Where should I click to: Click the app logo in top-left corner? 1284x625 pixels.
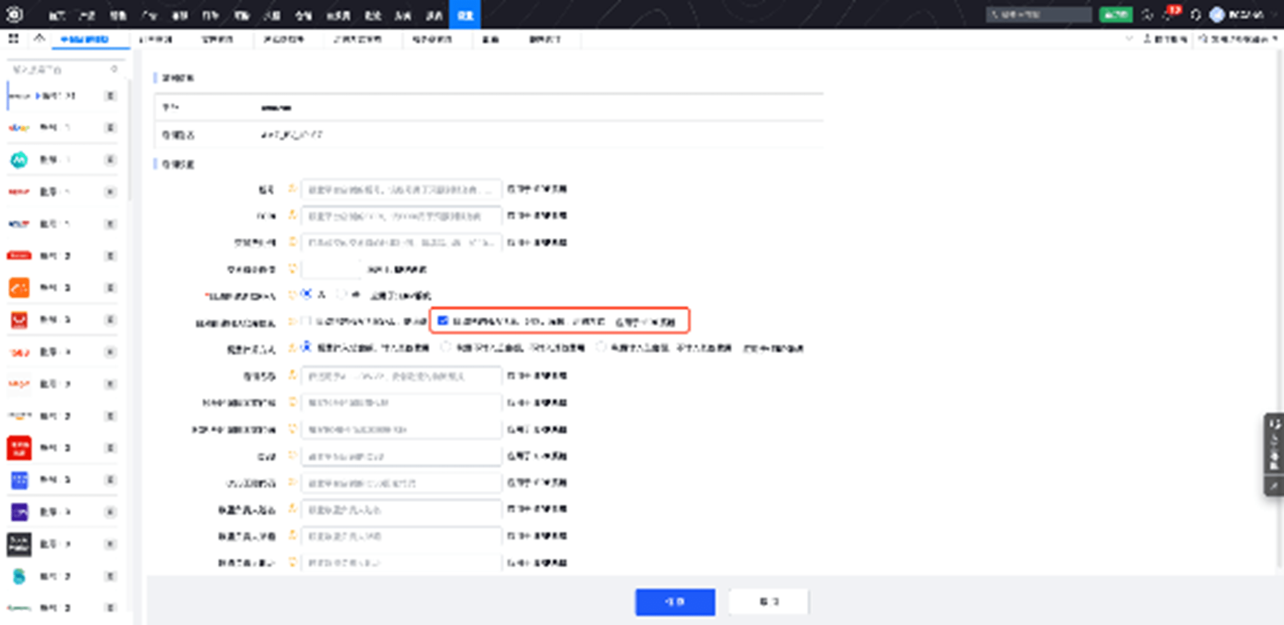[x=14, y=14]
